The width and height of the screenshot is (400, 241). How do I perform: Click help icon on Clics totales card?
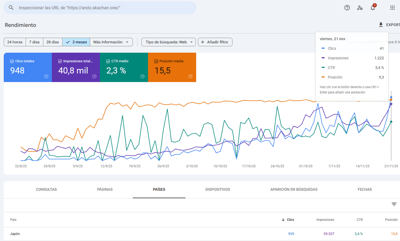coord(46,76)
